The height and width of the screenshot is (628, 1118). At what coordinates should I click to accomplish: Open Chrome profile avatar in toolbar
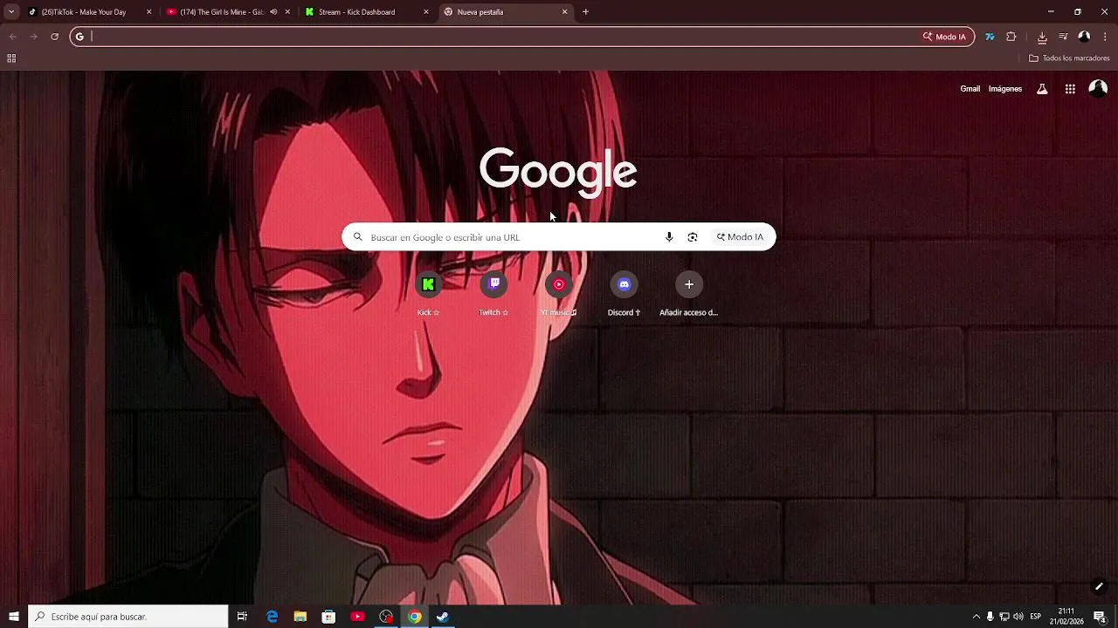coord(1084,37)
